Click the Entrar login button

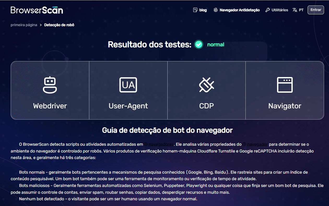click(316, 10)
